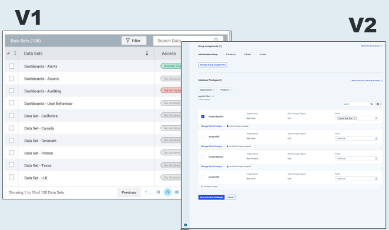Open Read more about individual privileges link
This screenshot has width=389, height=230.
(367, 81)
